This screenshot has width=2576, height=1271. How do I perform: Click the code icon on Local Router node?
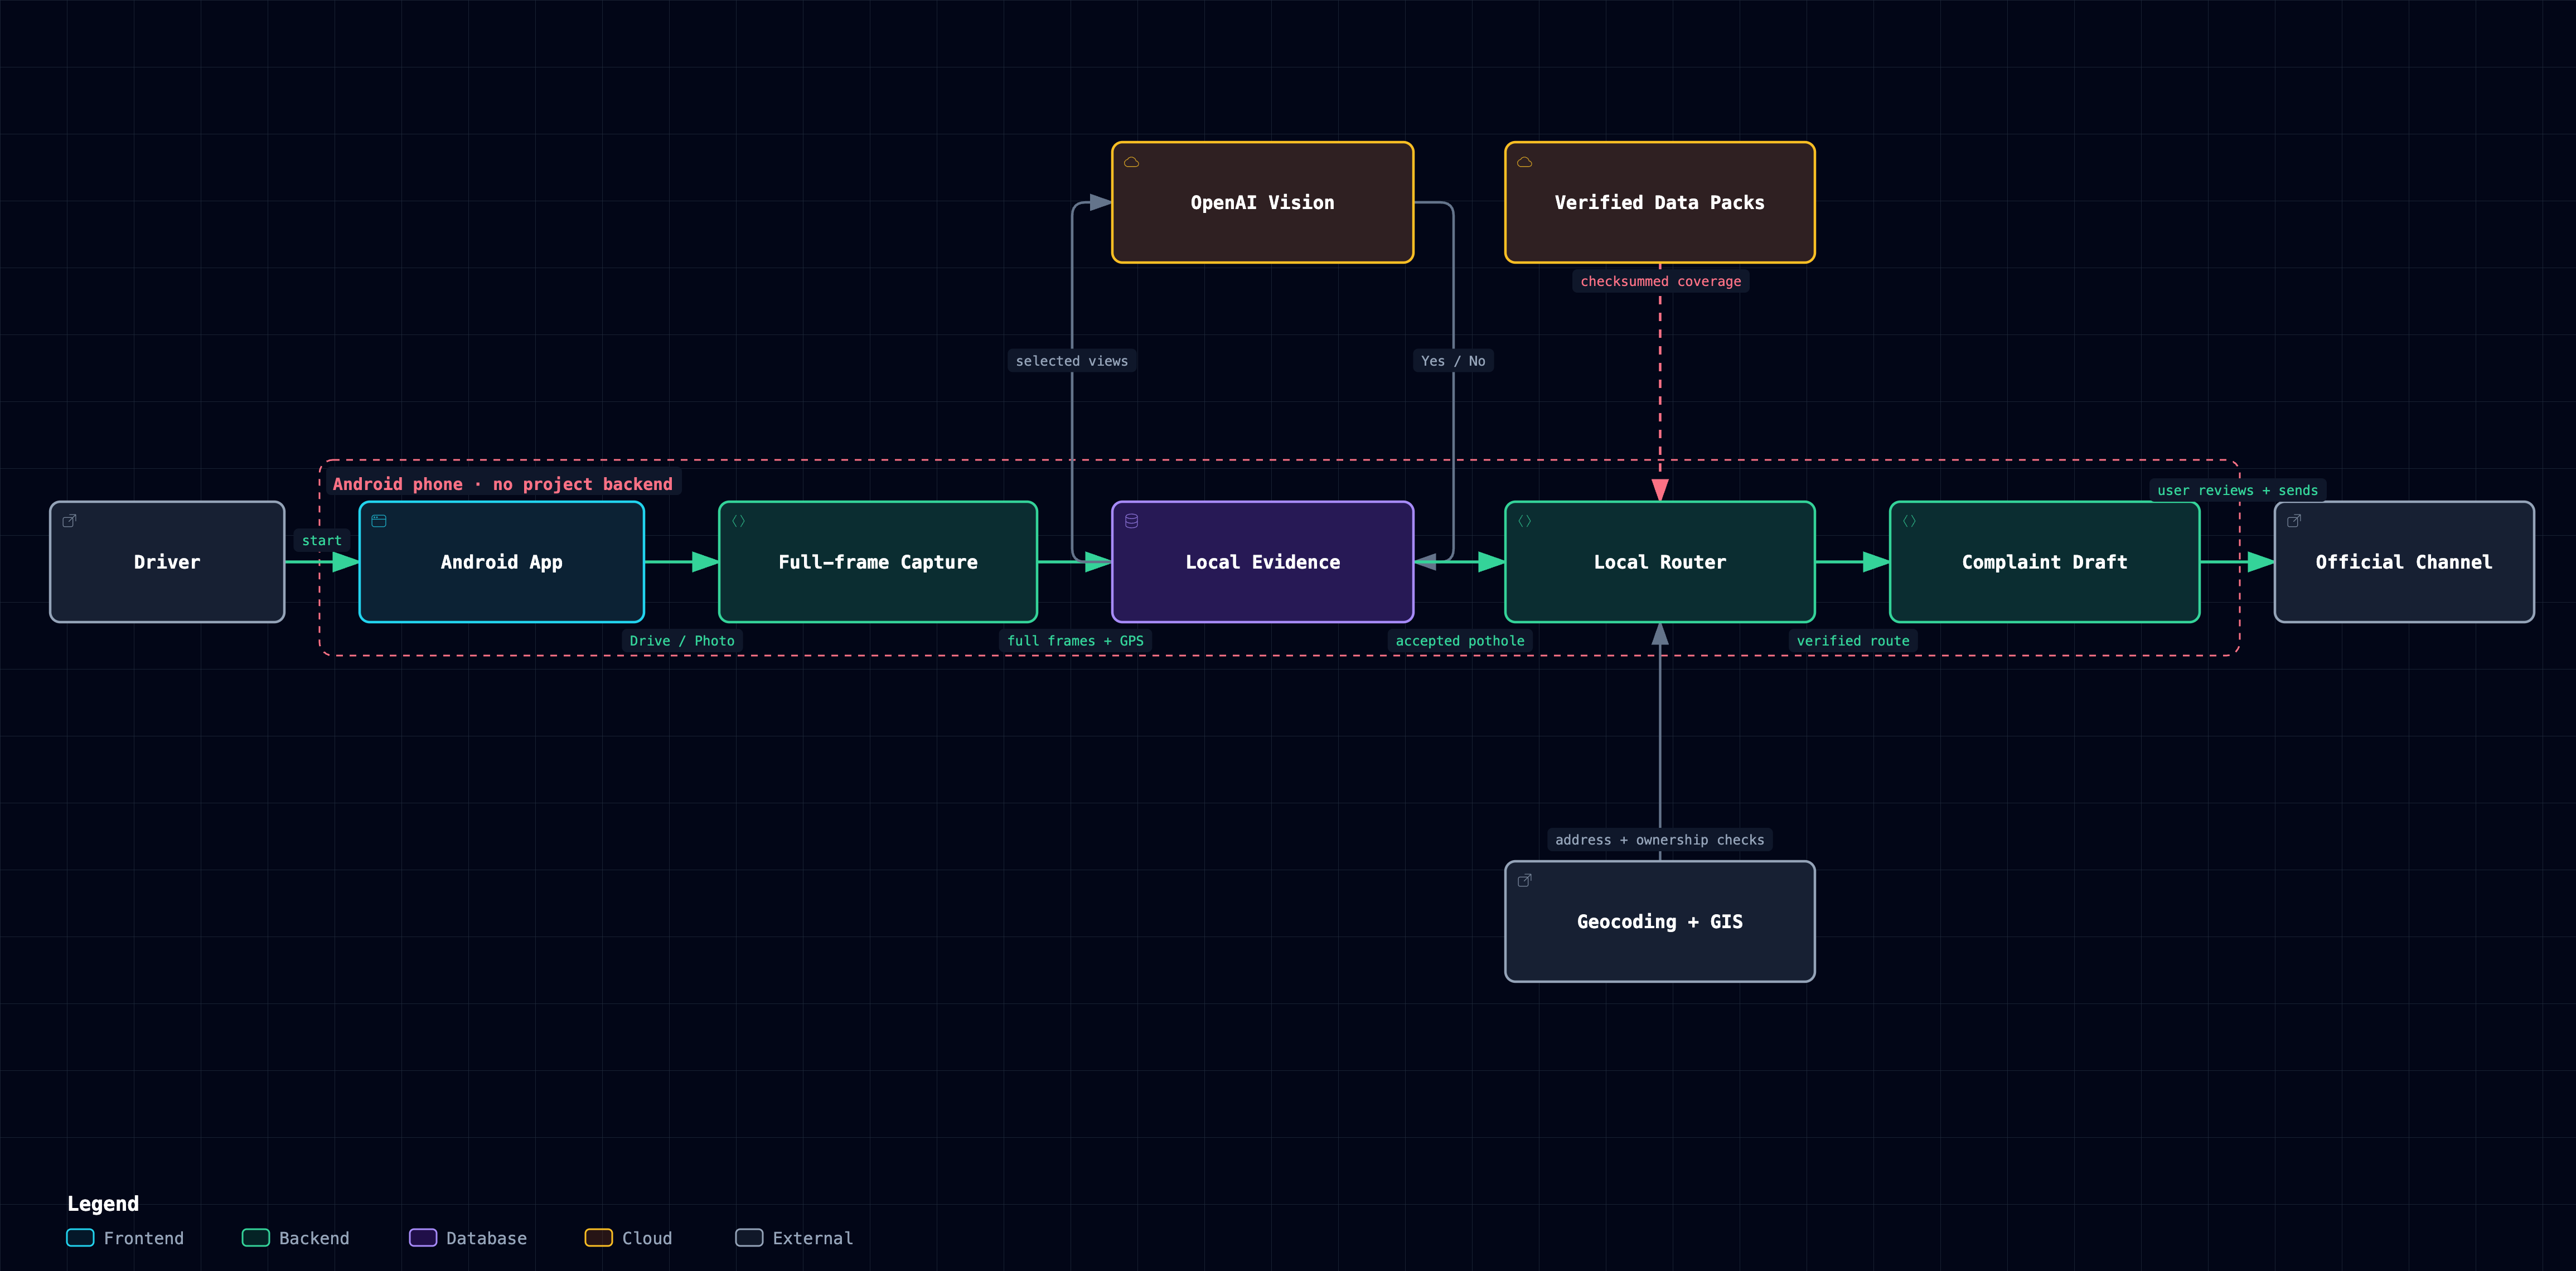click(1525, 521)
